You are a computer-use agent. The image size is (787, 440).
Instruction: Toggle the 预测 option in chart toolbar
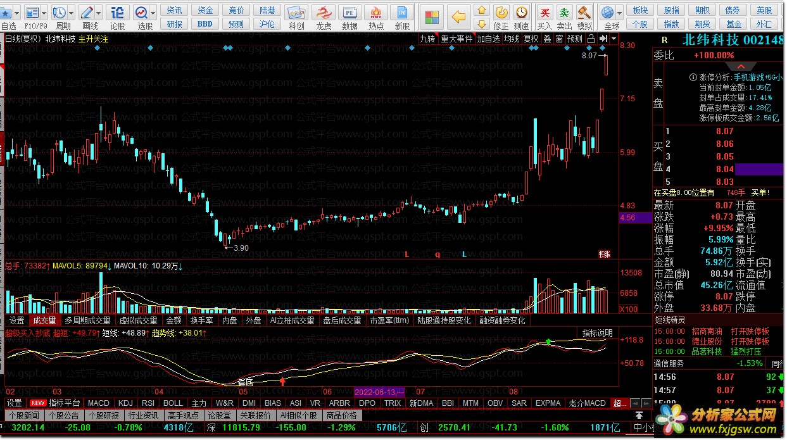tap(574, 39)
